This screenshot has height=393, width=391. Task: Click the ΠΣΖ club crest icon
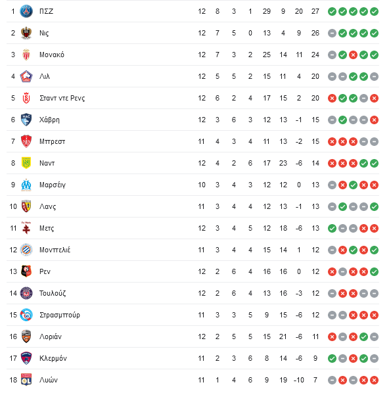coord(26,11)
